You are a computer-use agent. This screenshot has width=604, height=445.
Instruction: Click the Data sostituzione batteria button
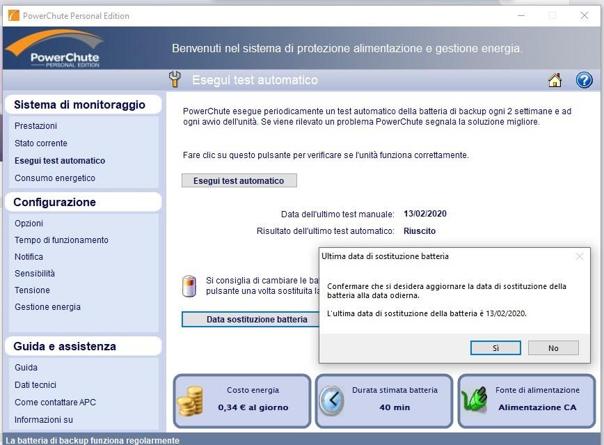[x=251, y=319]
